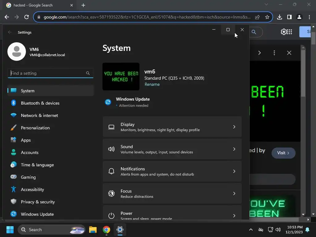Viewport: 316px width, 237px height.
Task: Expand Focus settings row
Action: [172, 193]
